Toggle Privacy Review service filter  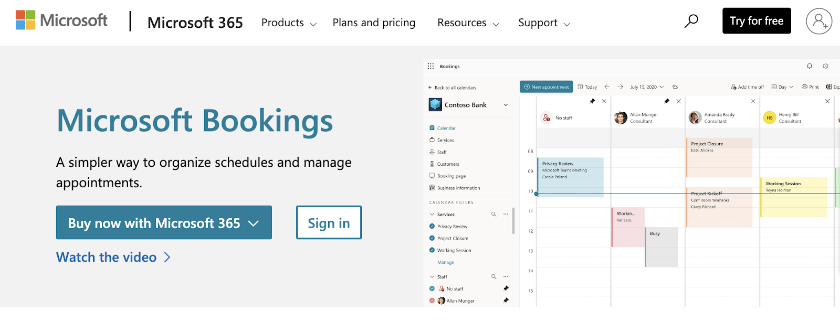432,226
